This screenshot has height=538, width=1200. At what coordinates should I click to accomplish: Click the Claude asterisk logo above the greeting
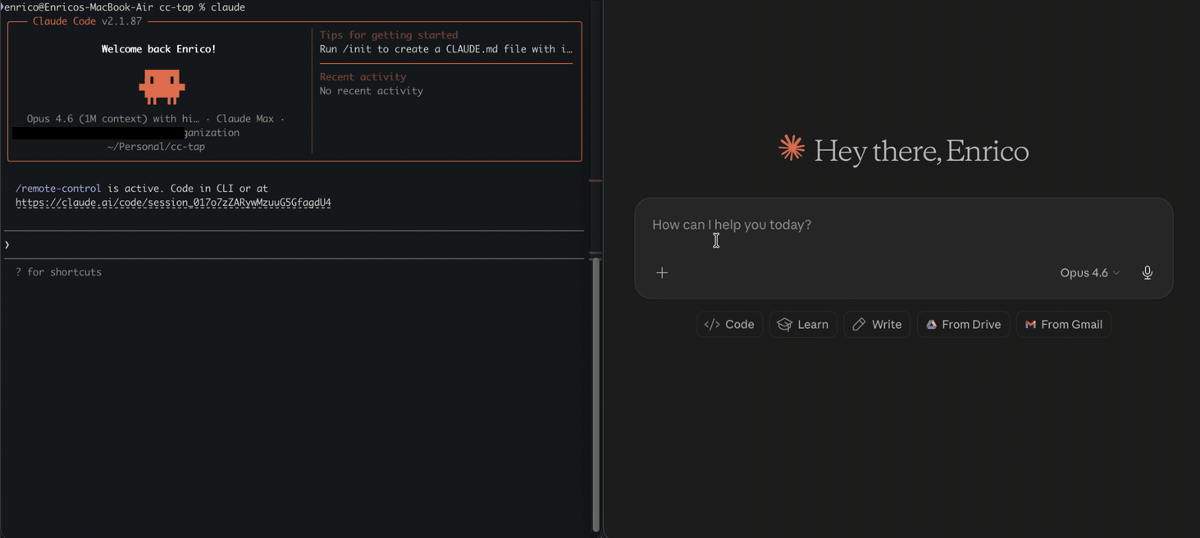(x=791, y=148)
